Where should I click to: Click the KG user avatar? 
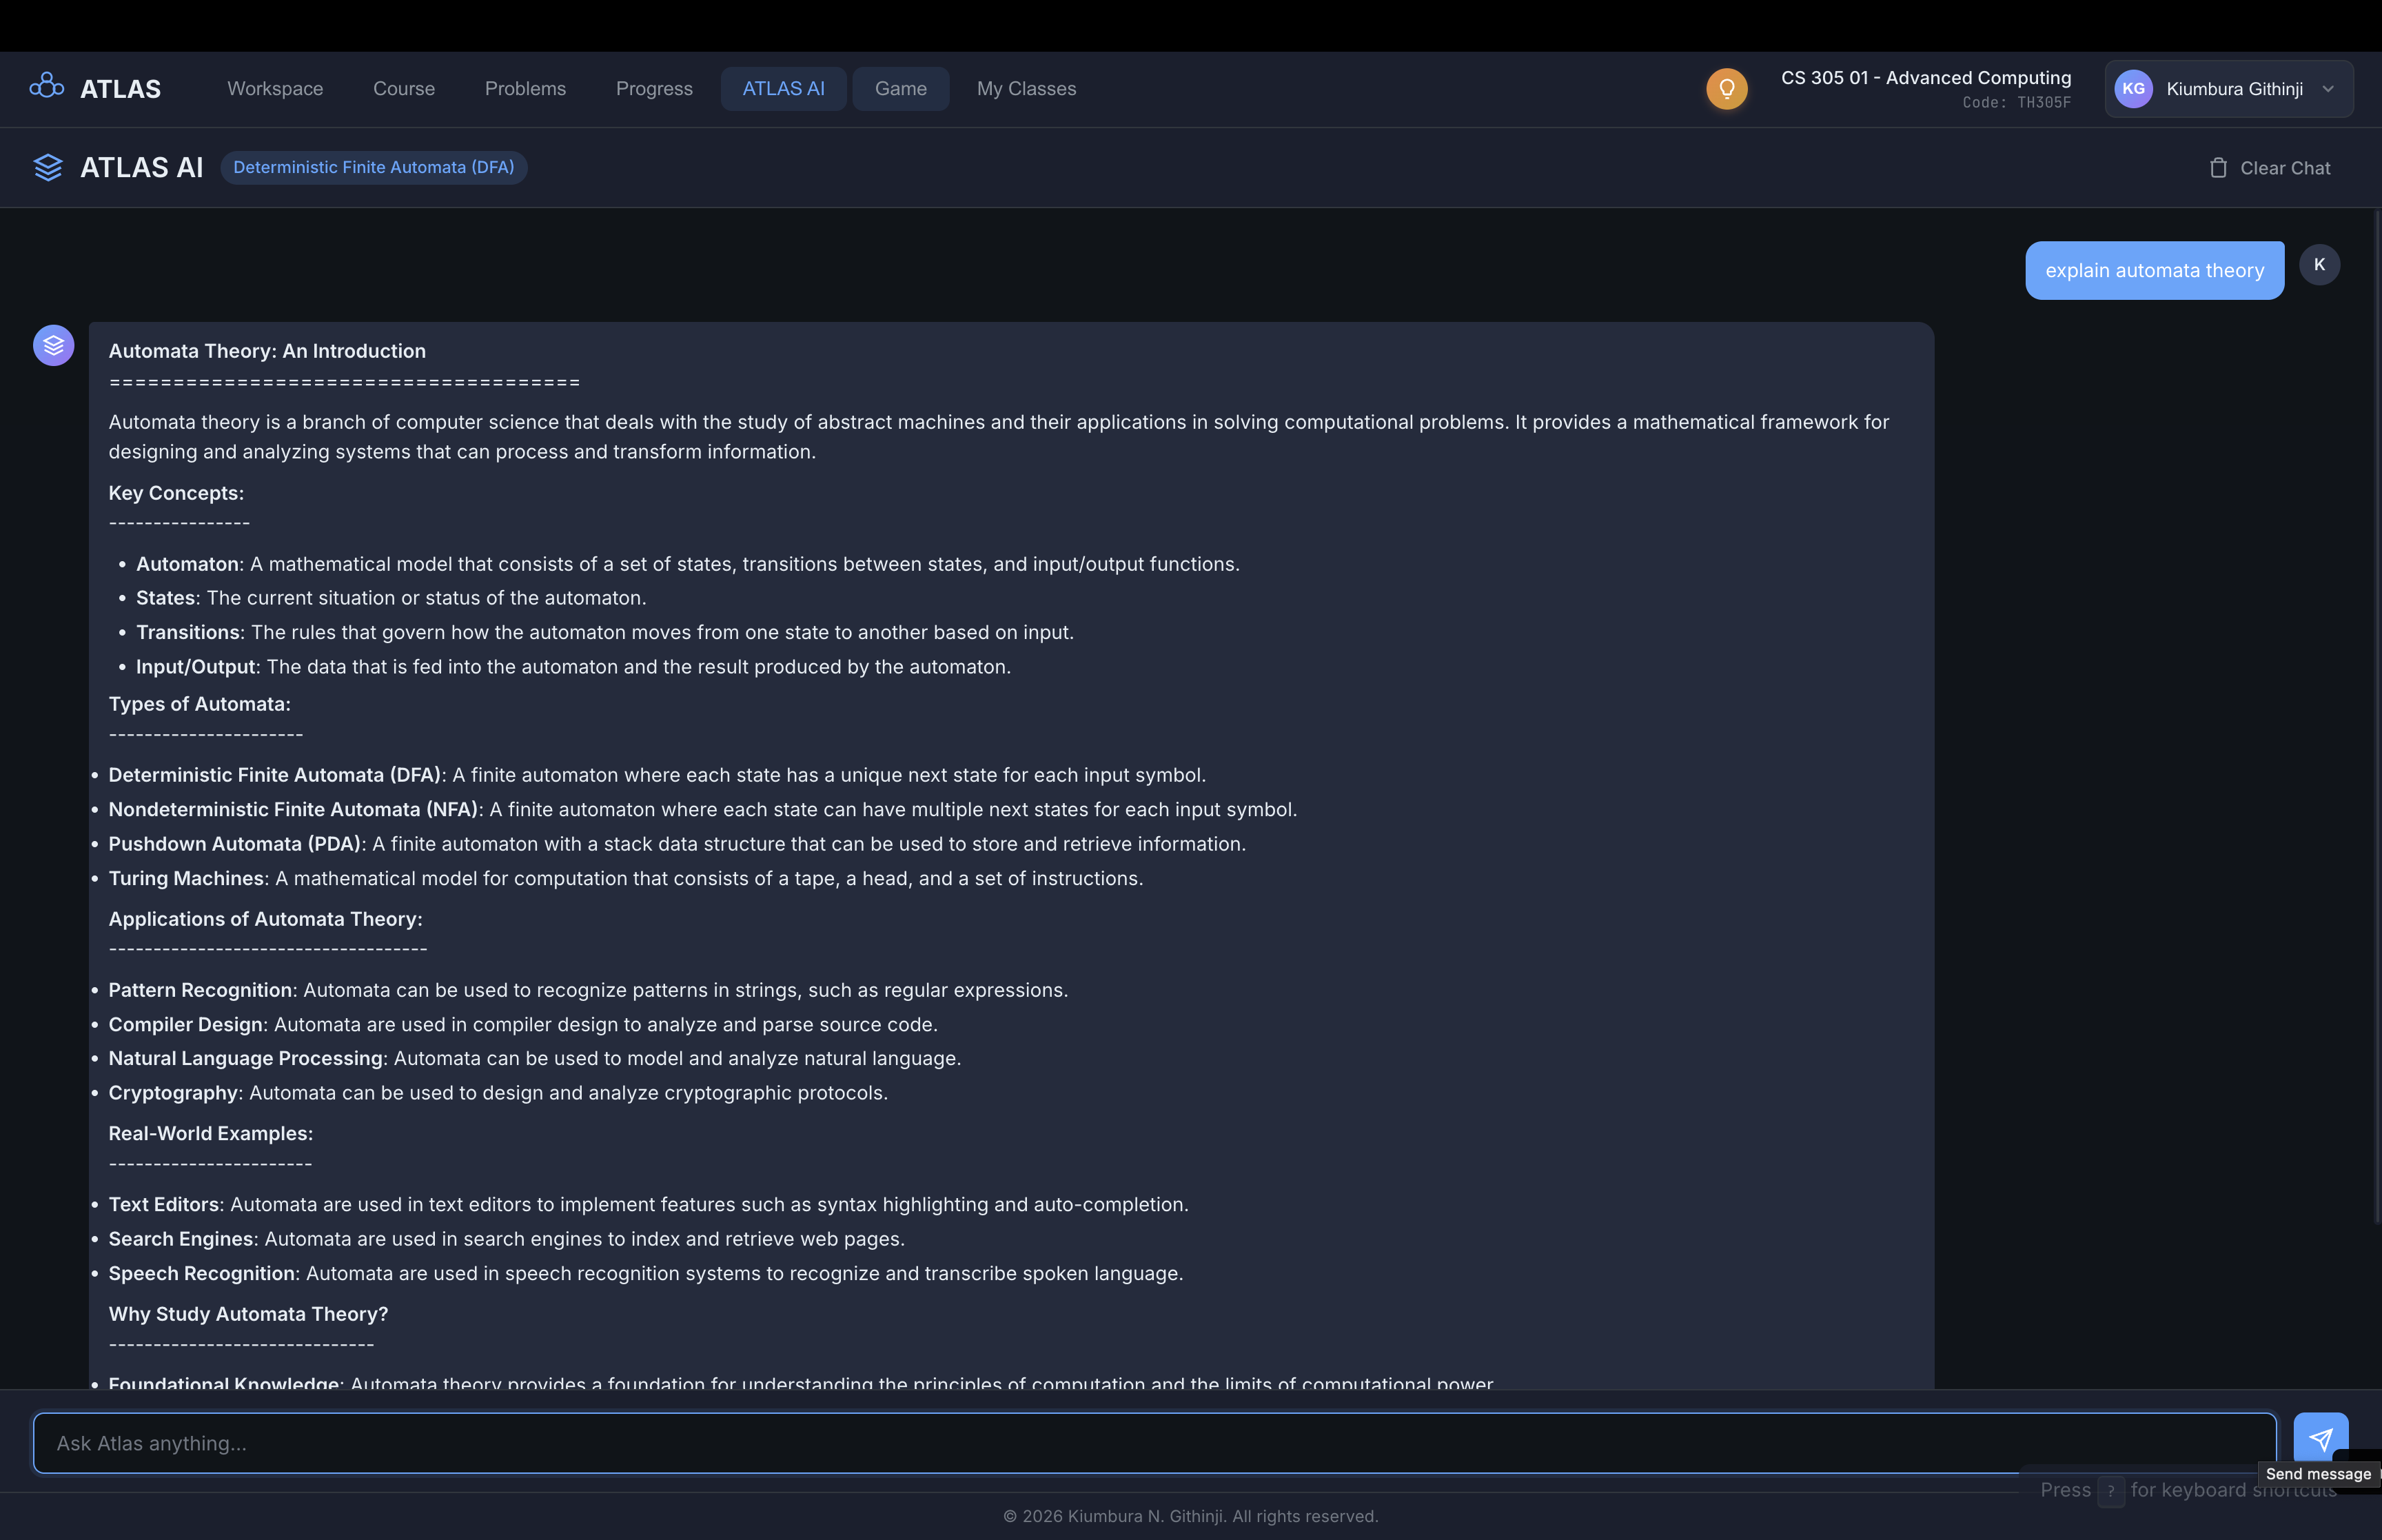(2134, 88)
